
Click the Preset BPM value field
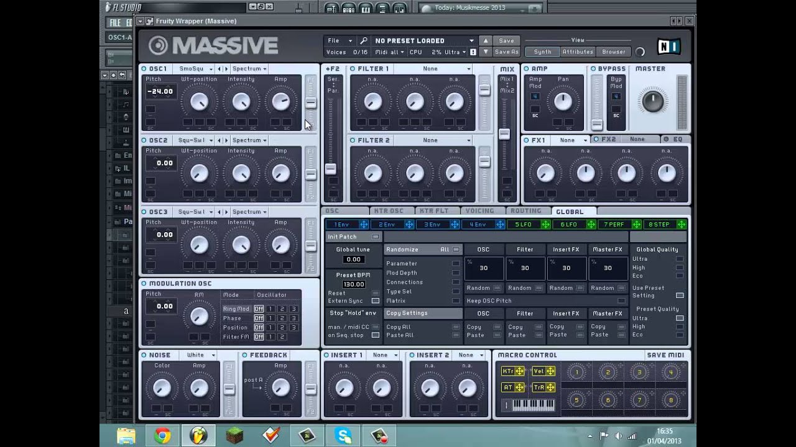pos(353,284)
